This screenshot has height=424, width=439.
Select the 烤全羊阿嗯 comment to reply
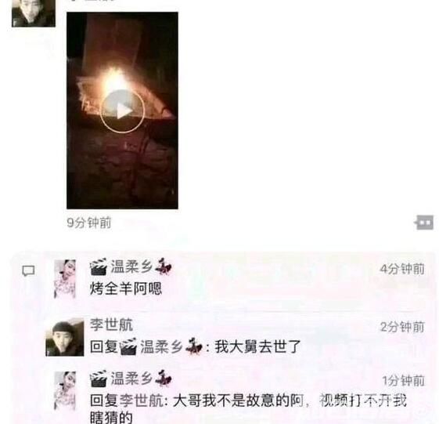click(x=126, y=288)
